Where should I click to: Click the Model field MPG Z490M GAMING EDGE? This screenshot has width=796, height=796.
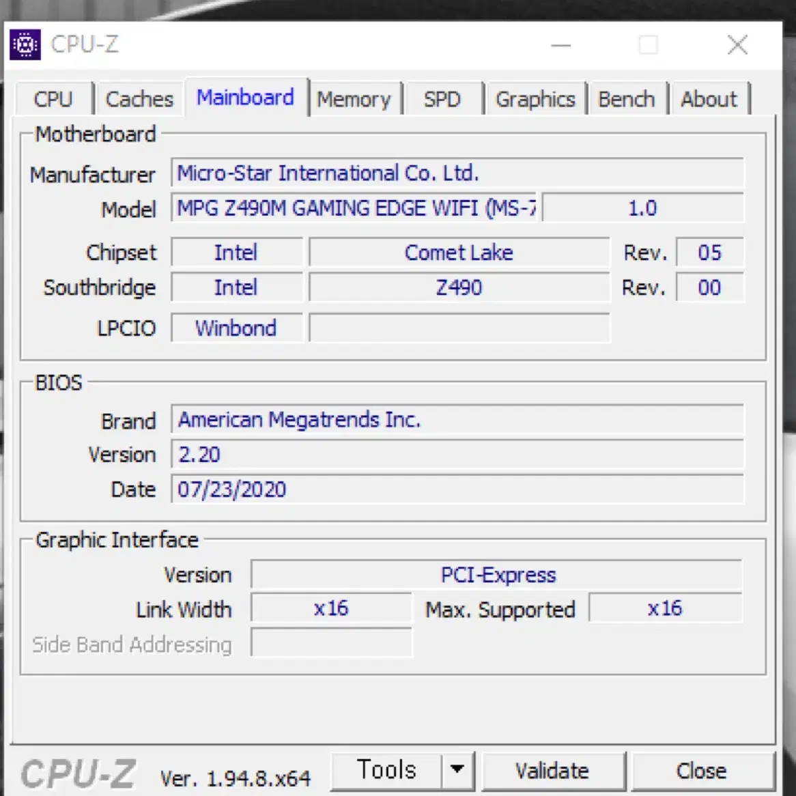(x=355, y=208)
